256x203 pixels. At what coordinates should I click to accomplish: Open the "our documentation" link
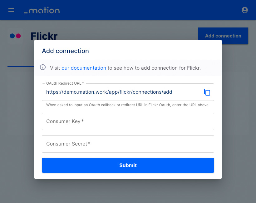point(84,68)
